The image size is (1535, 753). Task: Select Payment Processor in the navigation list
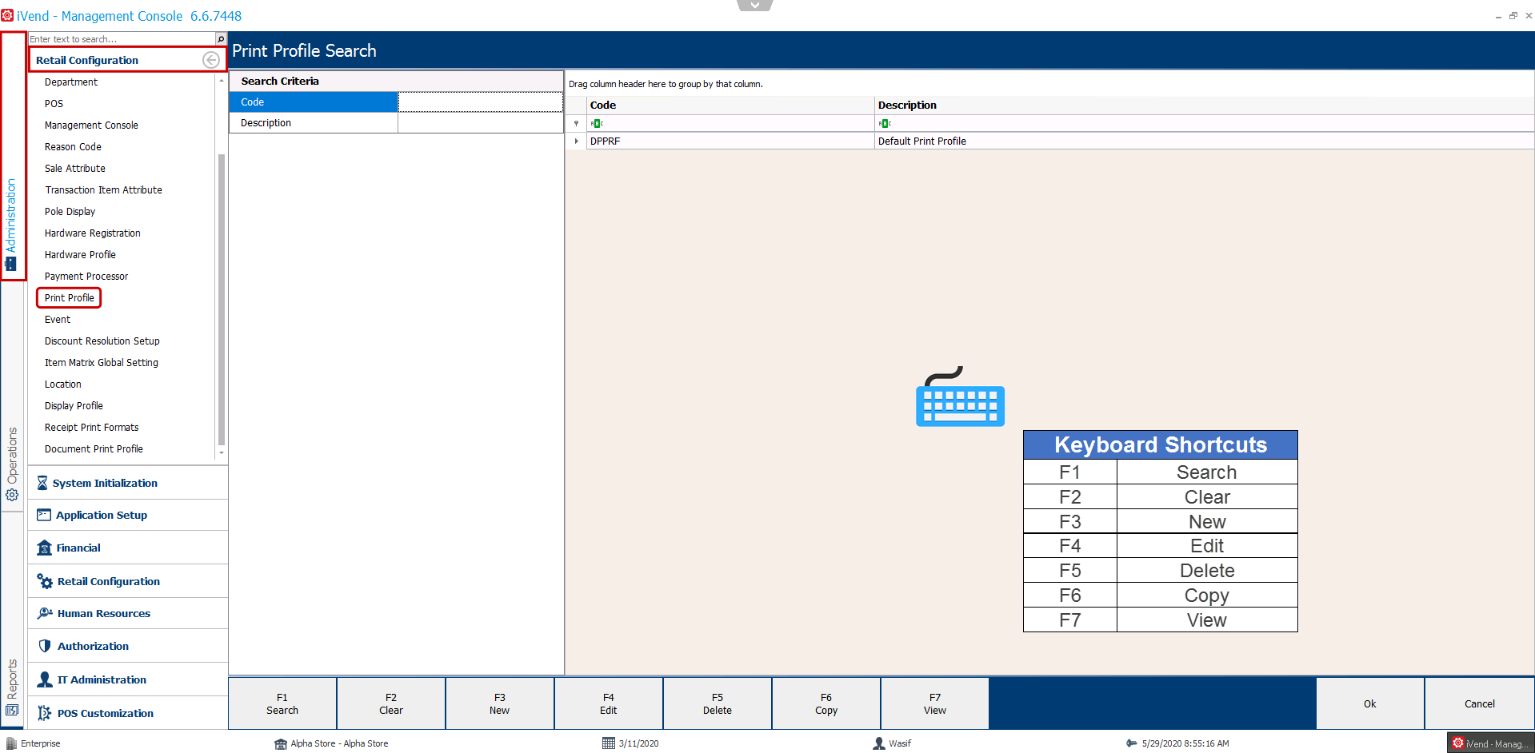(x=86, y=276)
